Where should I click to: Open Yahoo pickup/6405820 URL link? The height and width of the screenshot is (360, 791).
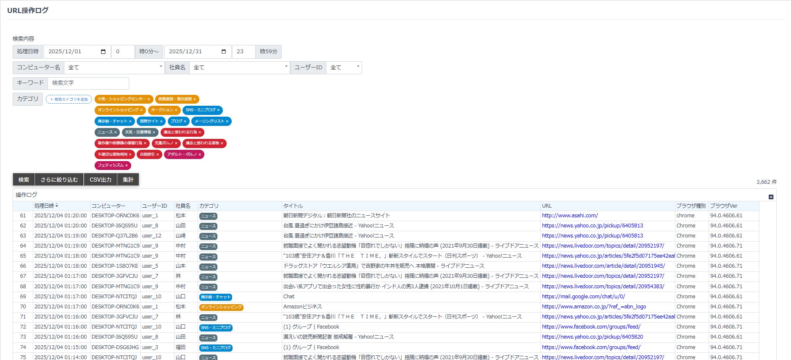(593, 337)
